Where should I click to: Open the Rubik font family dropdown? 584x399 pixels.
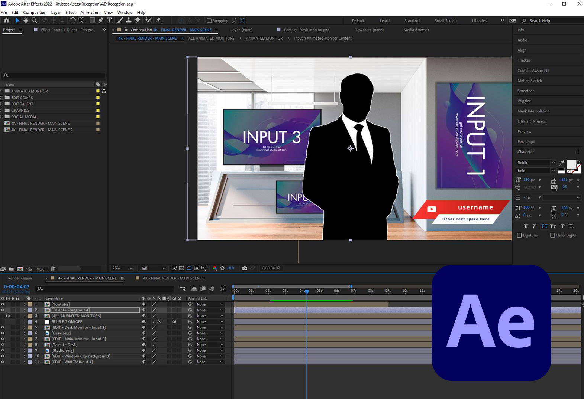click(x=536, y=163)
